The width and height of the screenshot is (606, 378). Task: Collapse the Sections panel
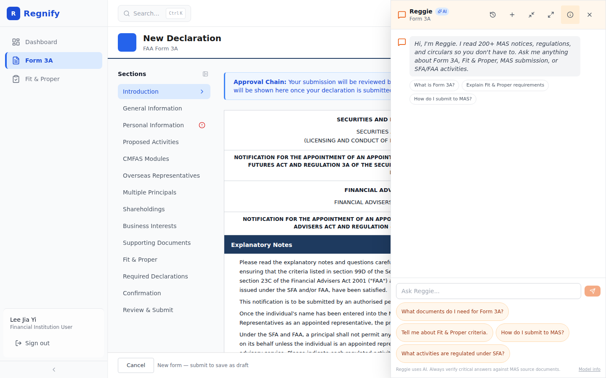[x=205, y=74]
